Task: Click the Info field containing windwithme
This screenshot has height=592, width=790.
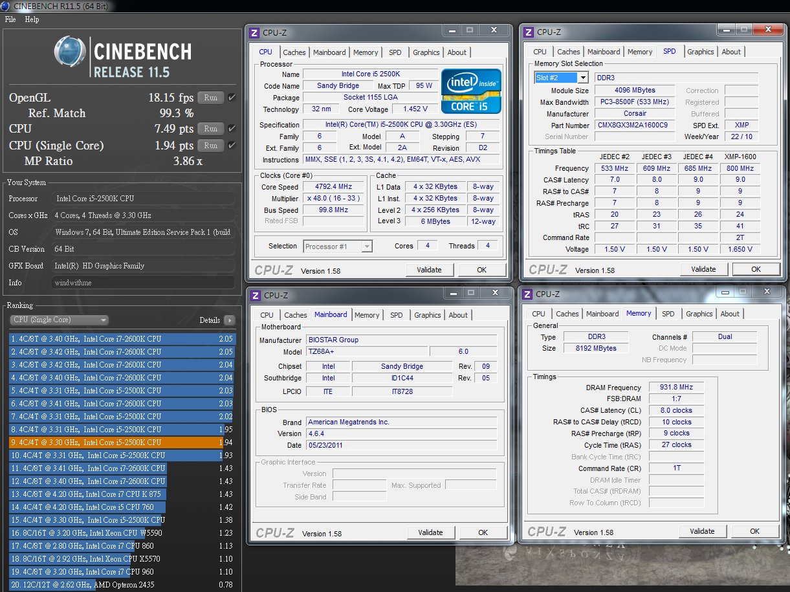Action: click(143, 283)
